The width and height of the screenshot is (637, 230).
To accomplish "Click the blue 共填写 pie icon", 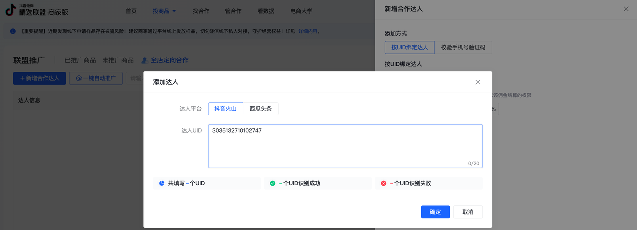I will pos(162,183).
